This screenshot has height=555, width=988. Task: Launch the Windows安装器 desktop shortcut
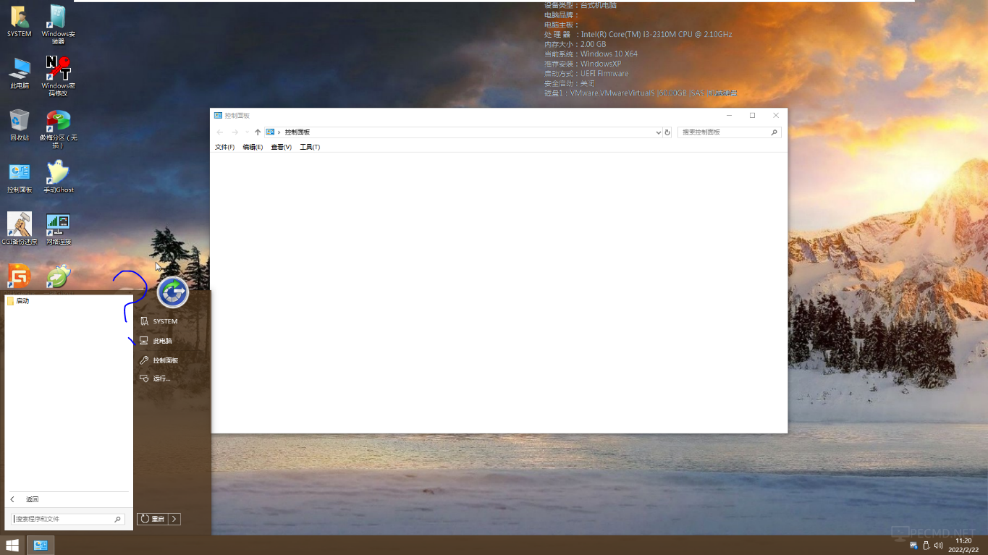point(58,25)
